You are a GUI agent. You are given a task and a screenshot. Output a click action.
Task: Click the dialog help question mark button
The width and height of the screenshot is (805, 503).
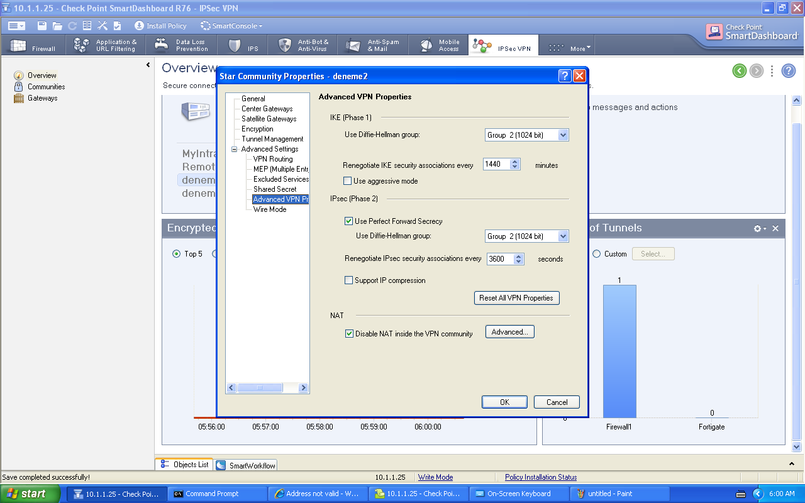pyautogui.click(x=565, y=76)
